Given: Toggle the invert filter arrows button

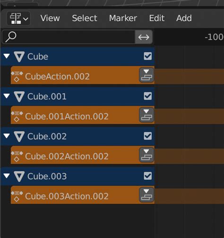Looking at the screenshot, I should (144, 37).
